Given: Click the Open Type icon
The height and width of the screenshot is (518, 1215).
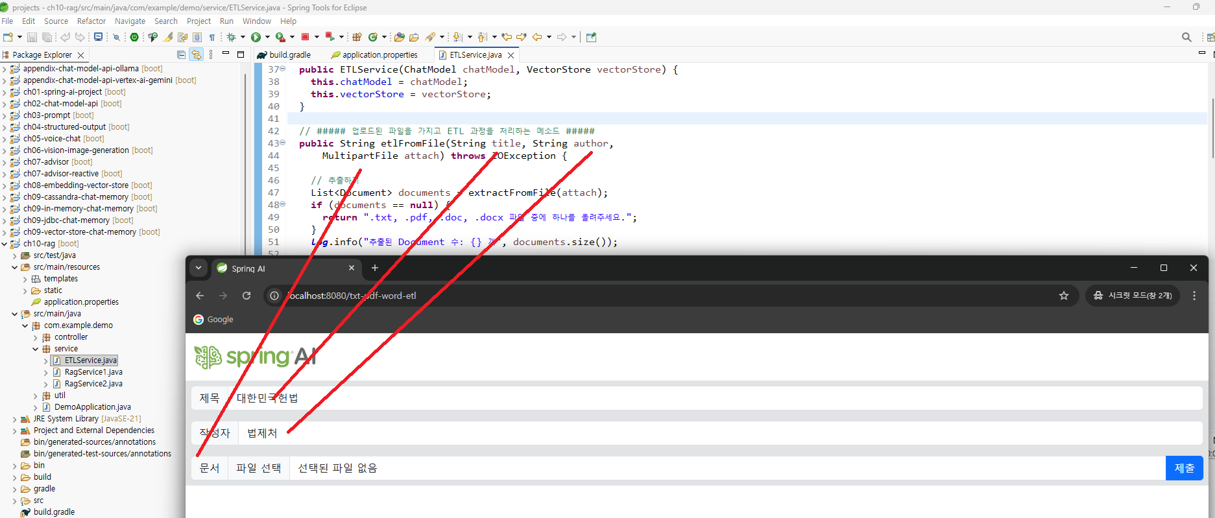Looking at the screenshot, I should [x=399, y=37].
